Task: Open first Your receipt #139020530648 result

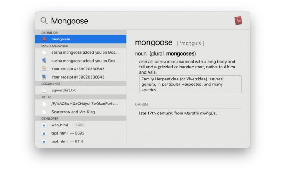Action: click(x=81, y=69)
